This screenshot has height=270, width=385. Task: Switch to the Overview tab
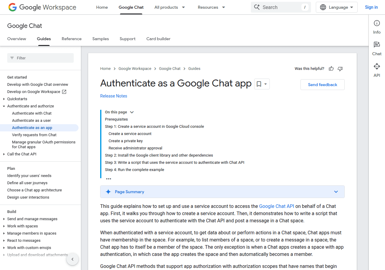17,39
